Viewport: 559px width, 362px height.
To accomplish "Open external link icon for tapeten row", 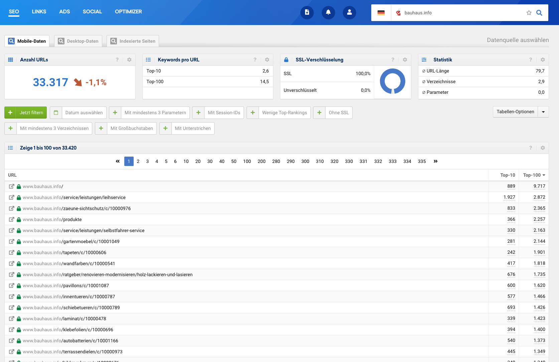I will coord(11,252).
